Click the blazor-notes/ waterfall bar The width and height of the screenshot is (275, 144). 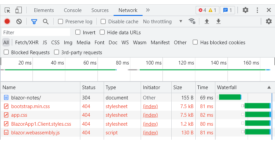pyautogui.click(x=230, y=97)
